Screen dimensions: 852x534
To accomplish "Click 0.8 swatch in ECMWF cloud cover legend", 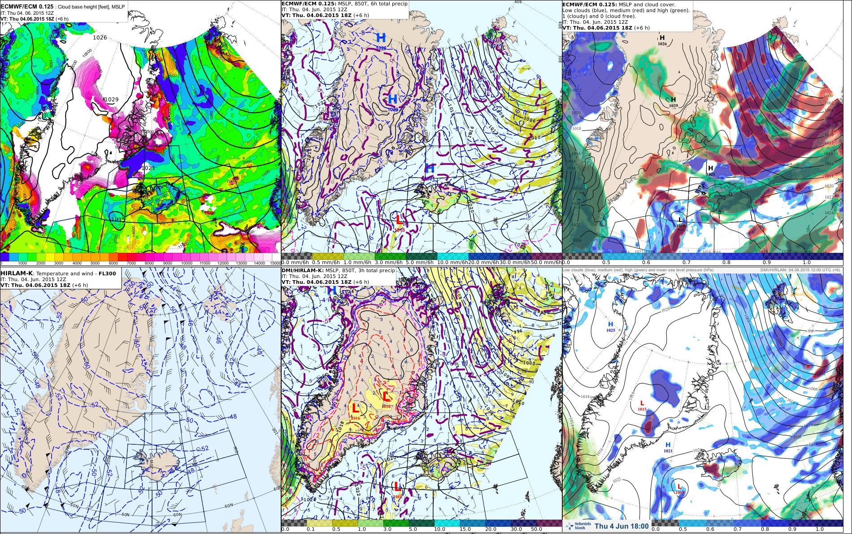I will click(743, 256).
